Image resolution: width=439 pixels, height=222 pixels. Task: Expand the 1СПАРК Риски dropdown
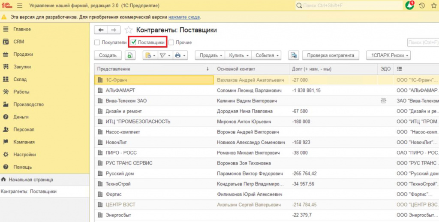point(388,55)
